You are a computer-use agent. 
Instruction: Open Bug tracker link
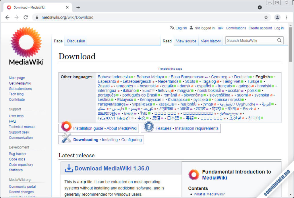(x=18, y=154)
